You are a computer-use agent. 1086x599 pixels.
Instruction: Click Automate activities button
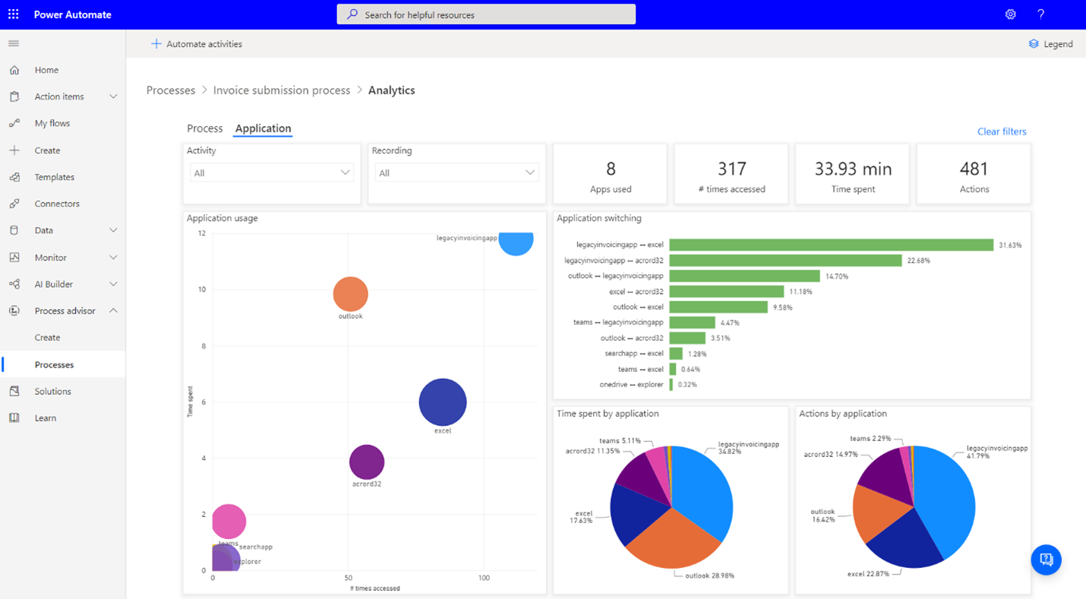(x=197, y=44)
